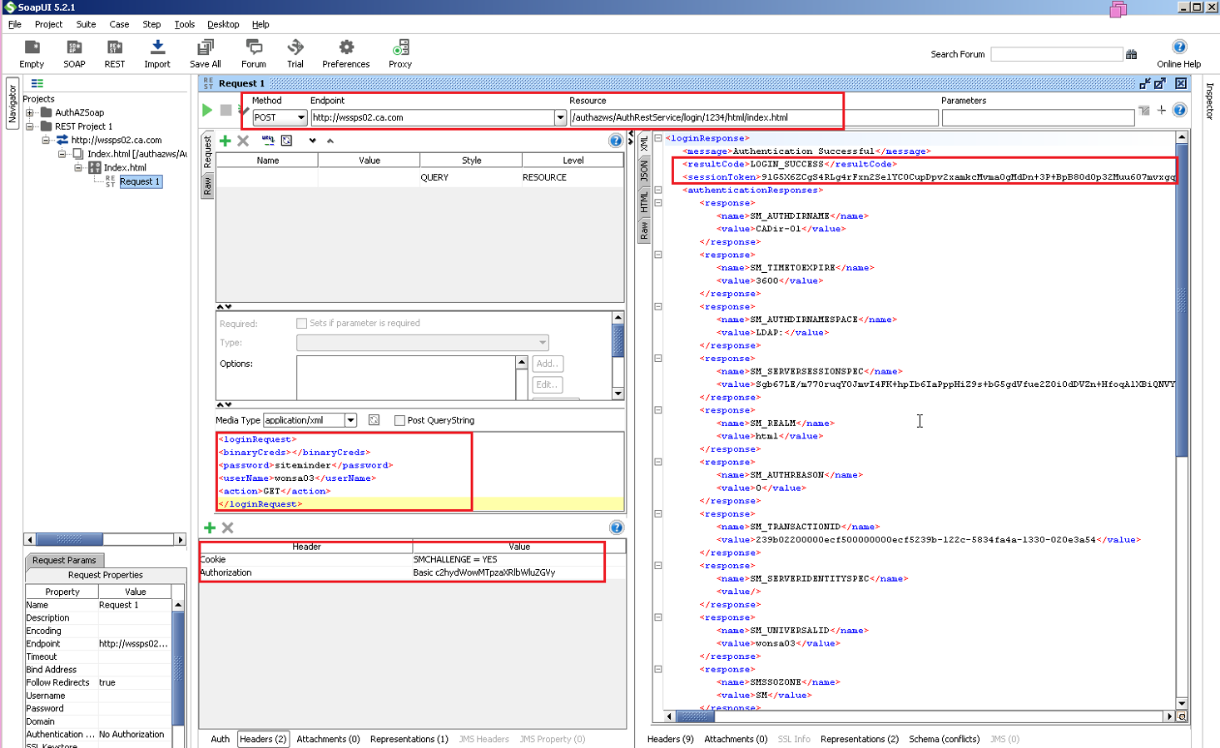Click the Import project icon
Image resolution: width=1220 pixels, height=748 pixels.
tap(156, 53)
